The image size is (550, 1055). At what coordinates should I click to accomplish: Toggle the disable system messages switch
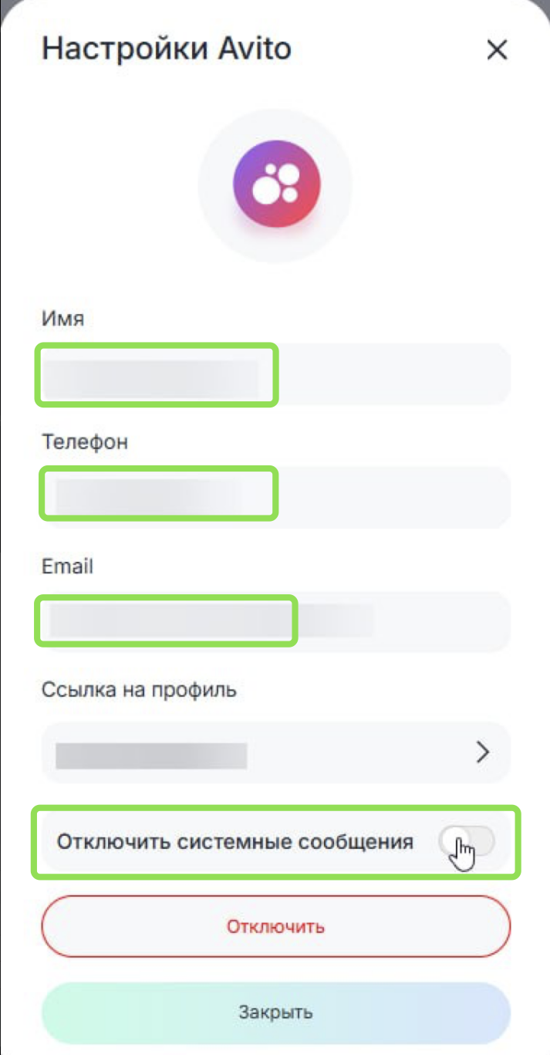tap(466, 841)
